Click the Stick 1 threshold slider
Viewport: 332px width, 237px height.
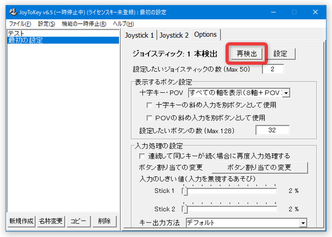point(229,191)
